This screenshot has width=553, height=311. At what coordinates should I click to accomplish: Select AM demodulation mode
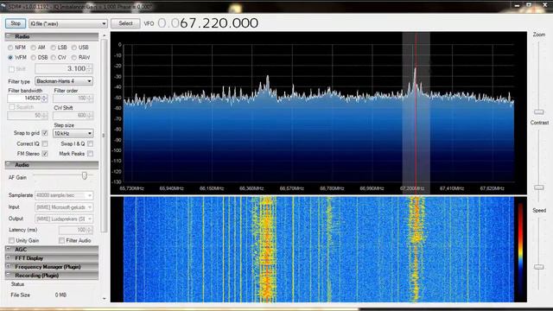click(x=33, y=48)
